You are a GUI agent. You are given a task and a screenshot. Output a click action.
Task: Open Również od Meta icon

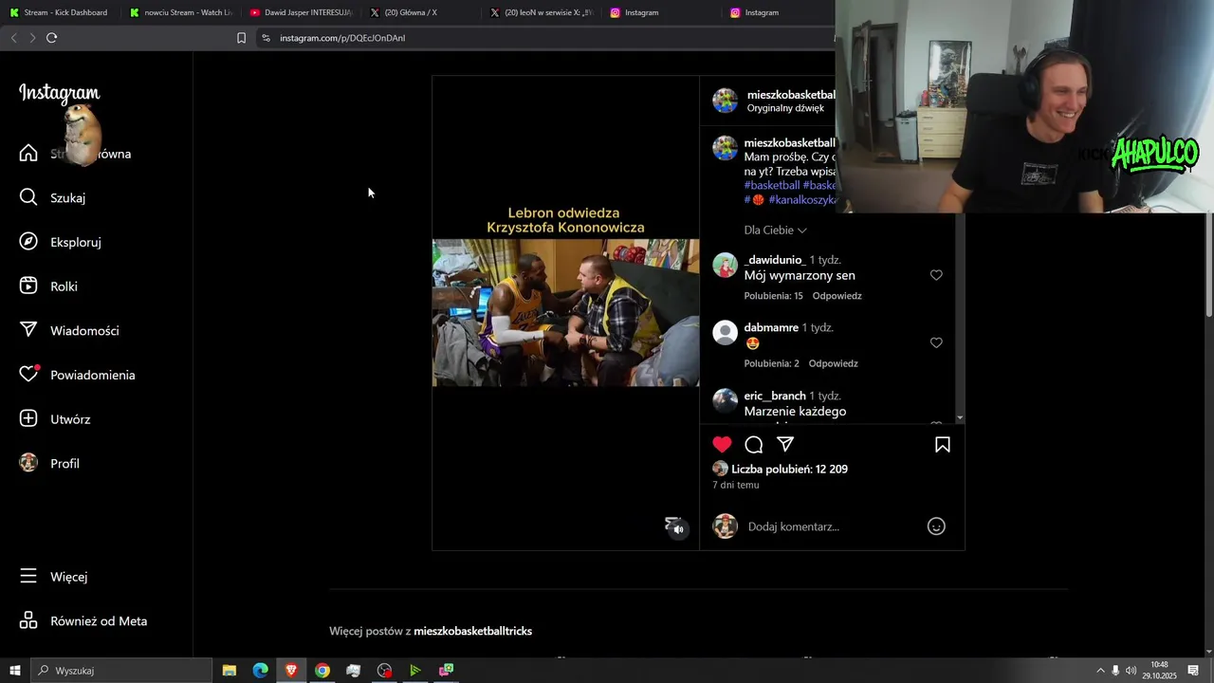tap(28, 620)
